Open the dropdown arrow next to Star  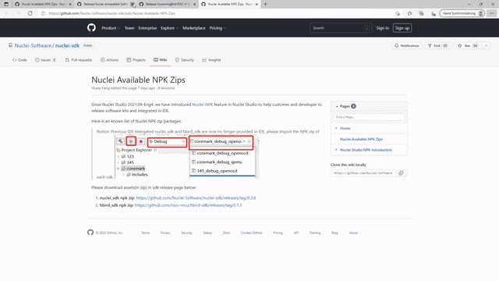coord(487,46)
